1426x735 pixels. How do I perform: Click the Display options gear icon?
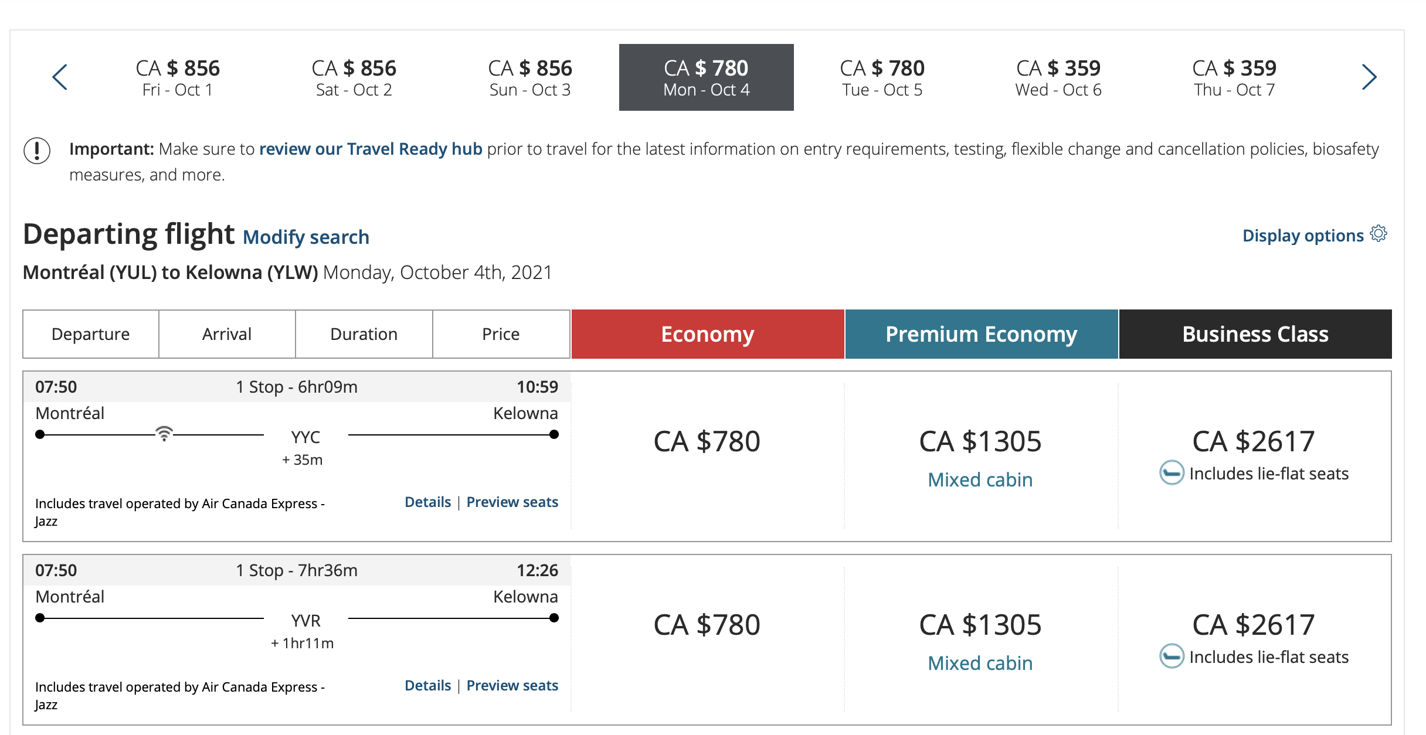coord(1379,234)
